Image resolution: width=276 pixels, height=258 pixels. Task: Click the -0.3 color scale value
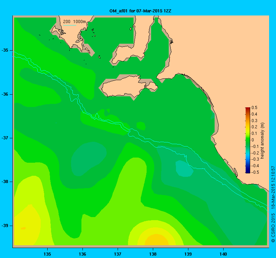[255, 159]
